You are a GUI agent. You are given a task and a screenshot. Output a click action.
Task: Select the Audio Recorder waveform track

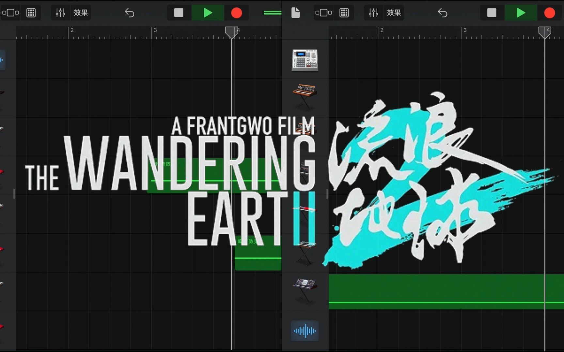305,331
